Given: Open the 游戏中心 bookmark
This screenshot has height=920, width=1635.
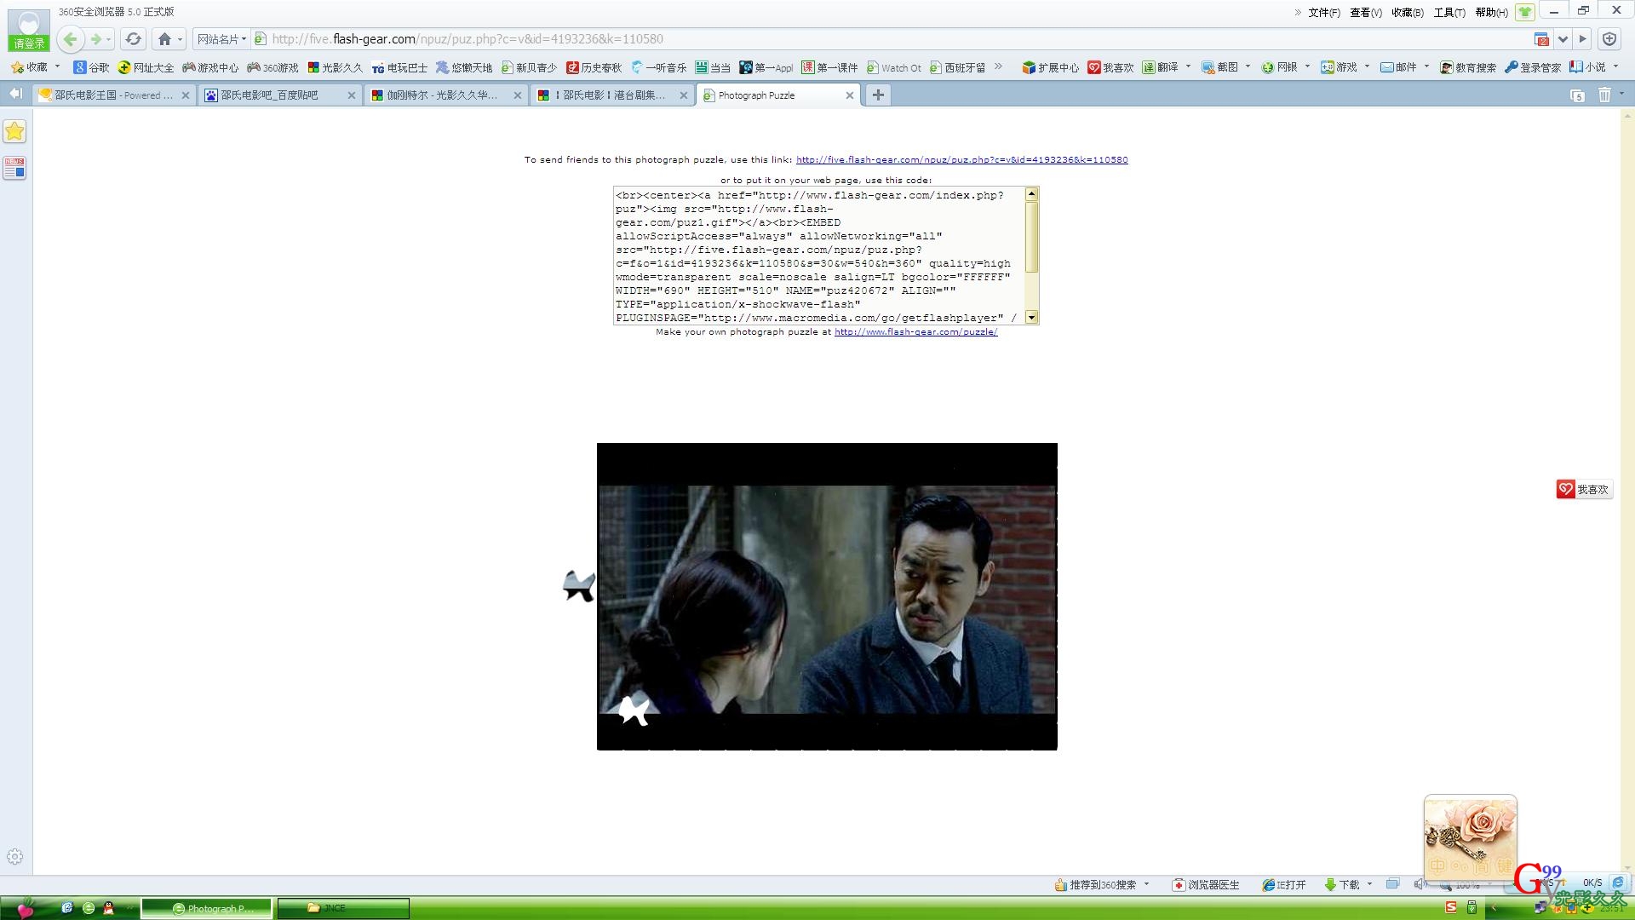Looking at the screenshot, I should click(x=210, y=67).
